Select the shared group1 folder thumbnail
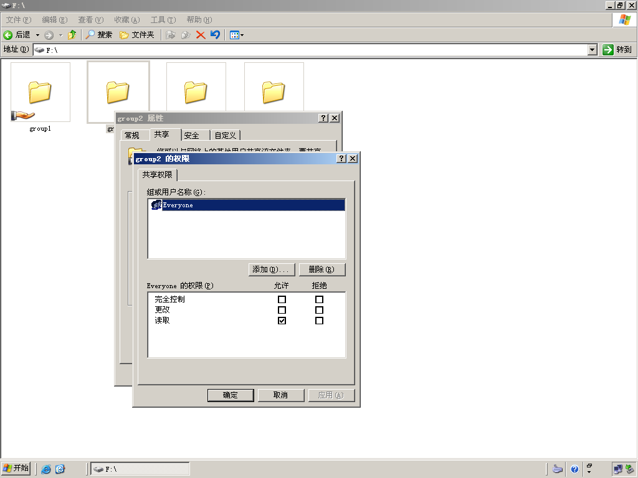This screenshot has height=478, width=638. pyautogui.click(x=40, y=92)
